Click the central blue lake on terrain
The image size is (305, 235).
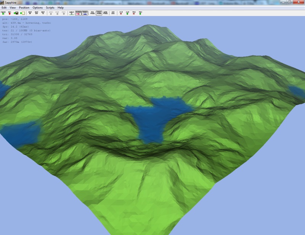(154, 118)
